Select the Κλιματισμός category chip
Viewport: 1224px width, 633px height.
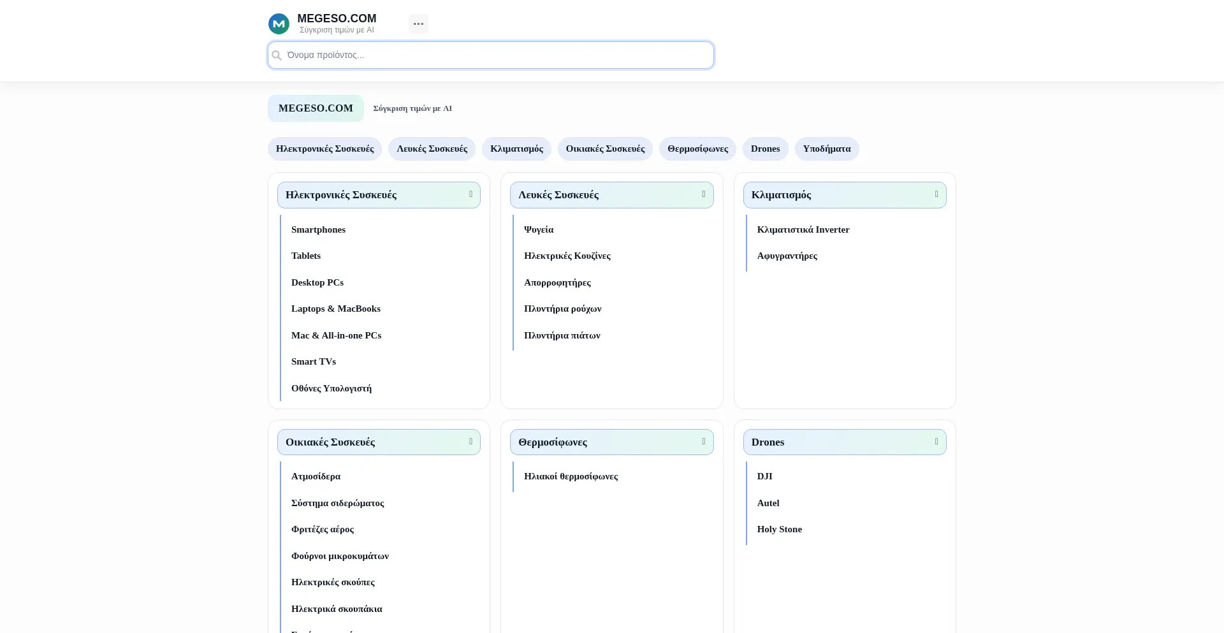point(516,149)
